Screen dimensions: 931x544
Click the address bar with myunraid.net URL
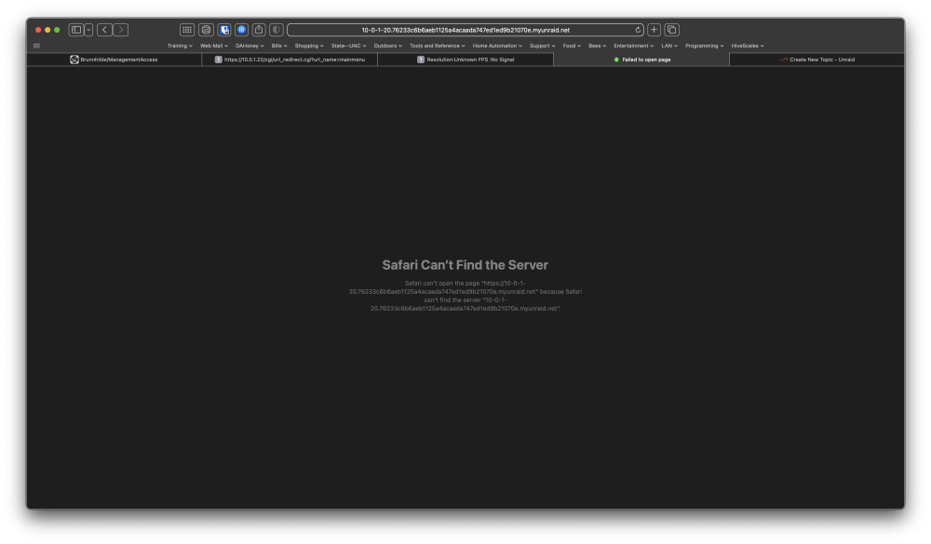[465, 30]
